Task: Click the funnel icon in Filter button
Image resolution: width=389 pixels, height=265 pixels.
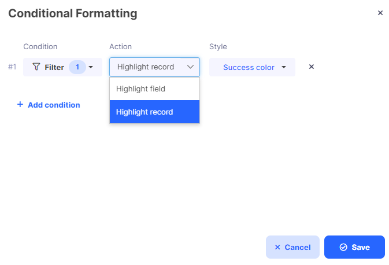Action: [36, 67]
